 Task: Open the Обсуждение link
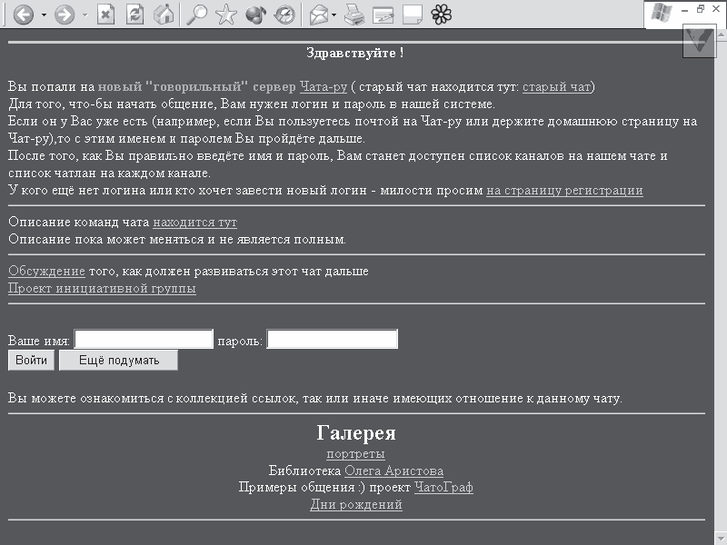point(46,271)
